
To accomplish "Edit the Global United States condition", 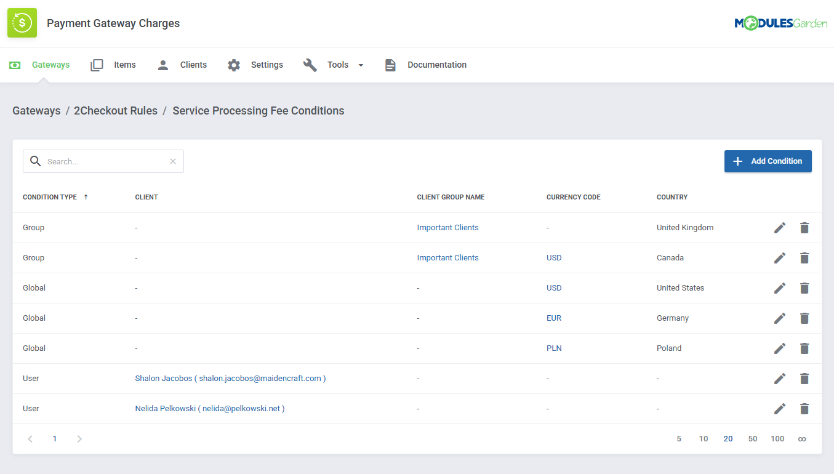I will (779, 287).
